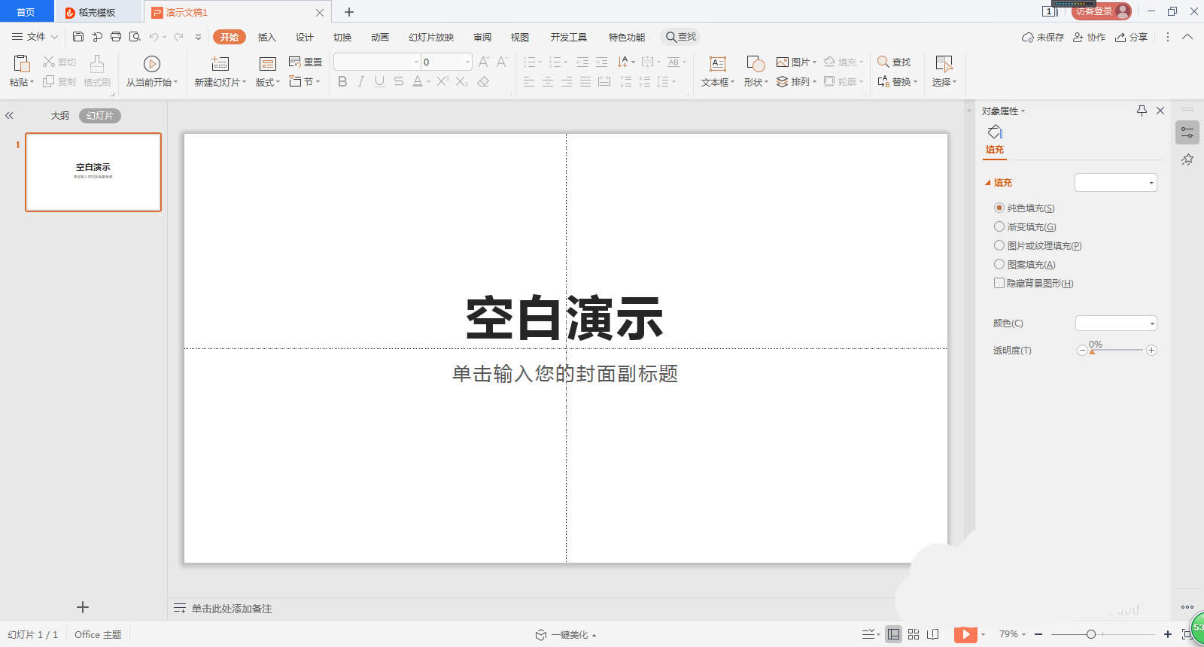Click the Save icon in quick access bar

click(78, 37)
